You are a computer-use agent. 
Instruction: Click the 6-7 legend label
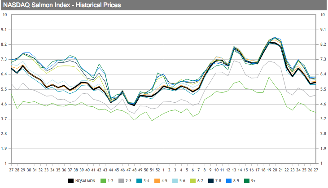[200, 181]
